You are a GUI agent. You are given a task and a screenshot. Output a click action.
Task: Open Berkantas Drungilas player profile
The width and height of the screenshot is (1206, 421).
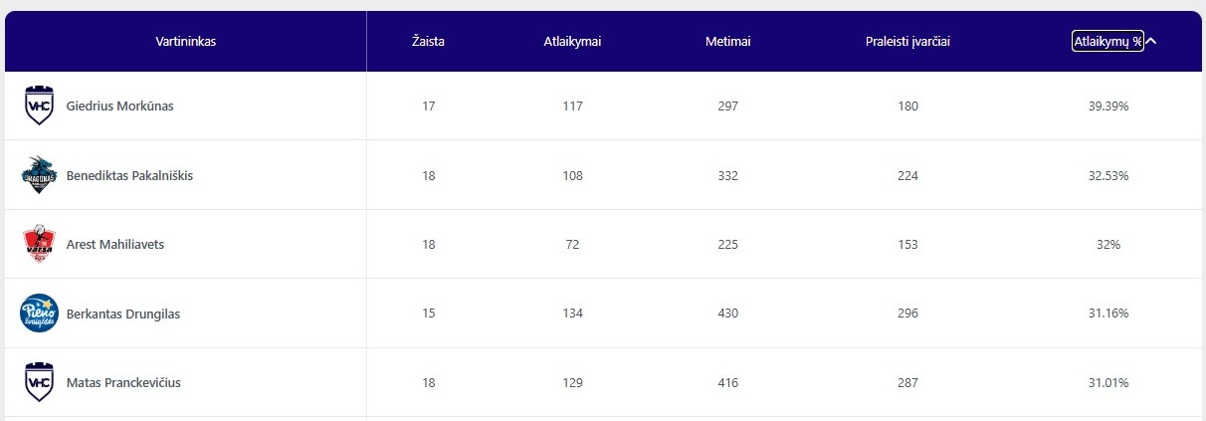point(122,315)
